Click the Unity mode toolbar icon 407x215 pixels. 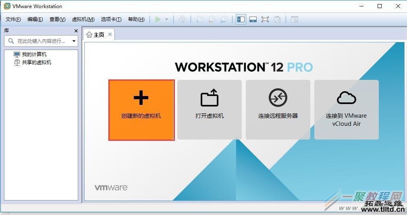(277, 19)
